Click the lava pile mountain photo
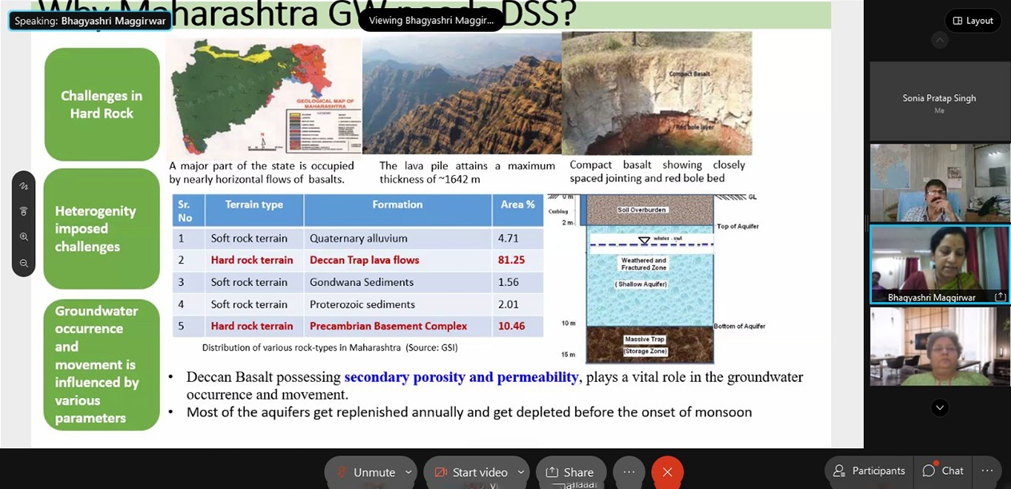The height and width of the screenshot is (489, 1011). click(462, 94)
